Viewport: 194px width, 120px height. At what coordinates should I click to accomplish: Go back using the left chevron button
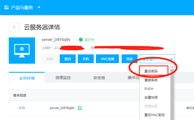click(14, 27)
